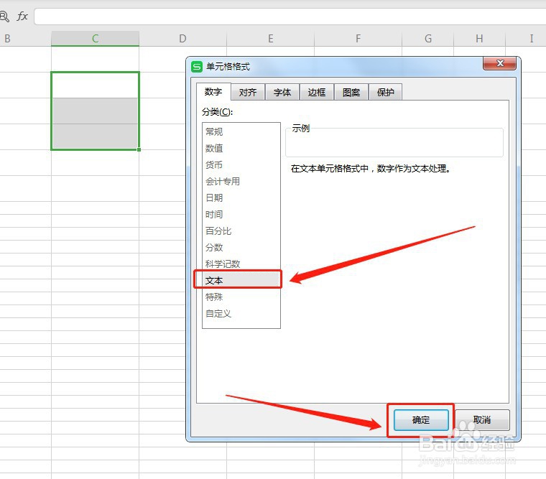This screenshot has height=479, width=546.
Task: Cancel the dialog with 取消
Action: tap(482, 420)
